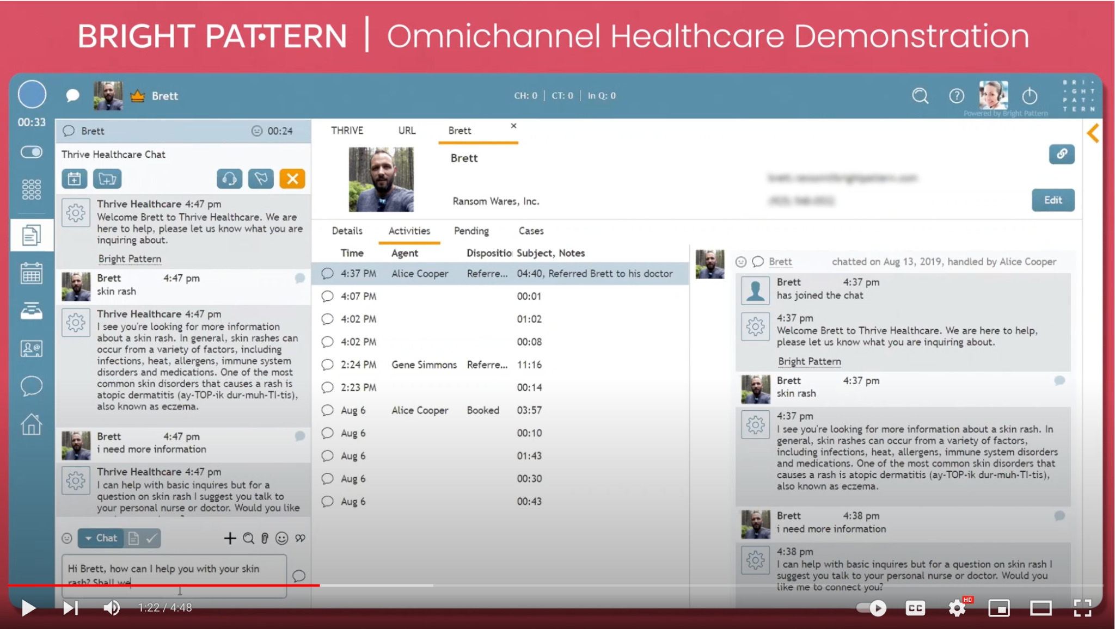Open the Bright Pattern link in the welcome message
Screen dimensions: 1115x629
click(130, 258)
